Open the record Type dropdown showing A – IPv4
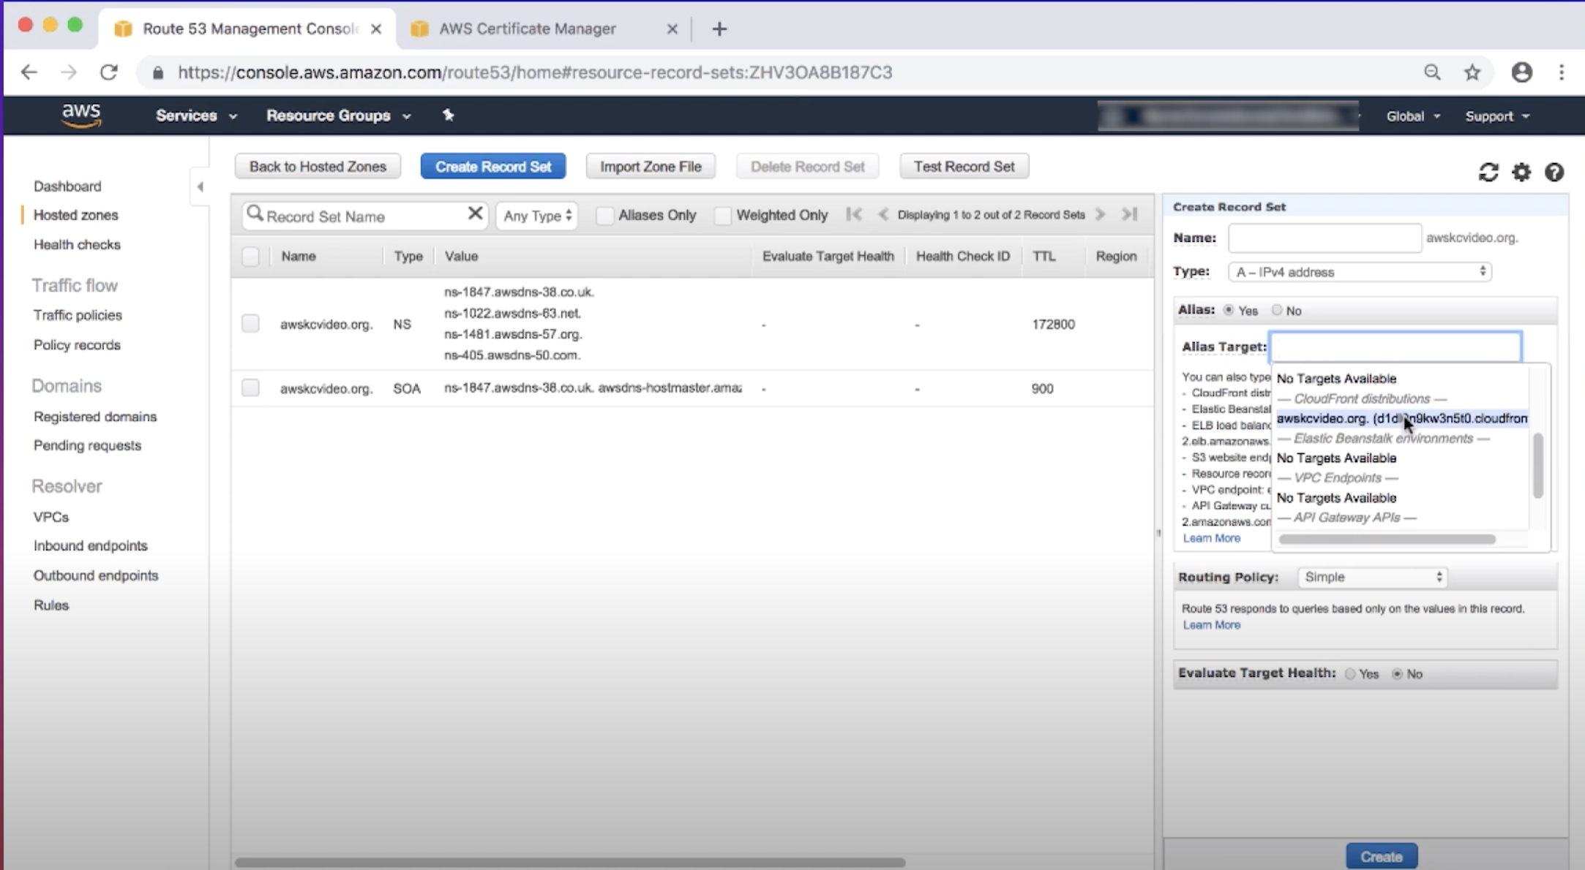This screenshot has height=870, width=1585. [1357, 271]
